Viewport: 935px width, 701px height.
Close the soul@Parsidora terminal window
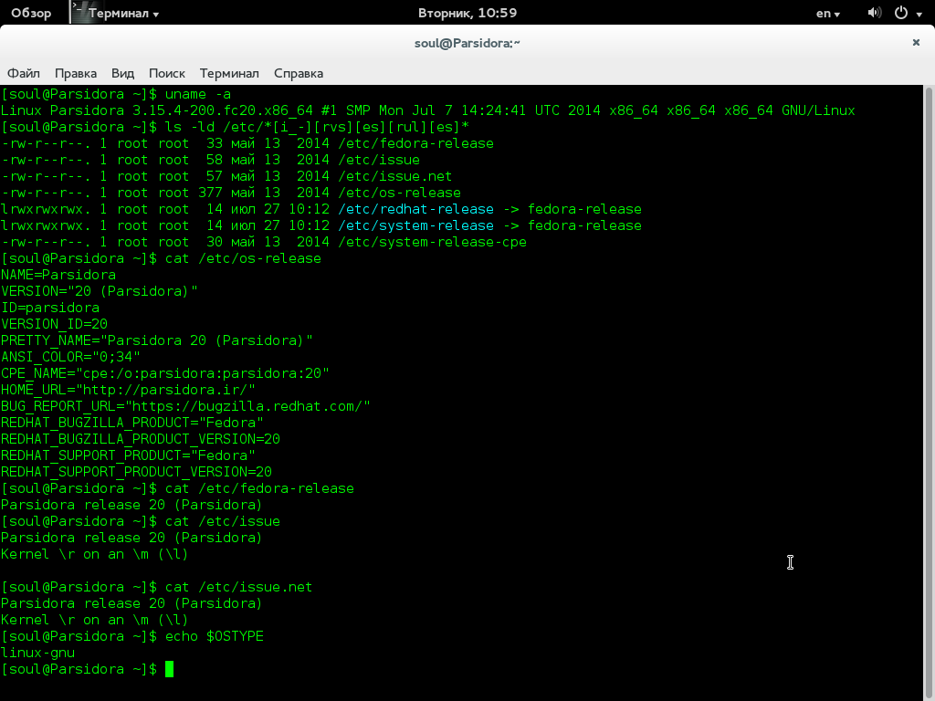[x=916, y=42]
